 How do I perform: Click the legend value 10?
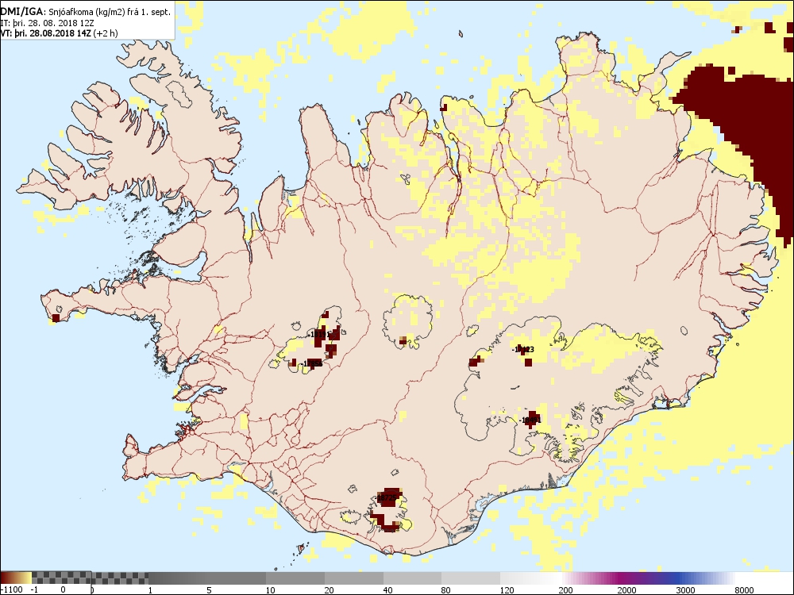[271, 590]
